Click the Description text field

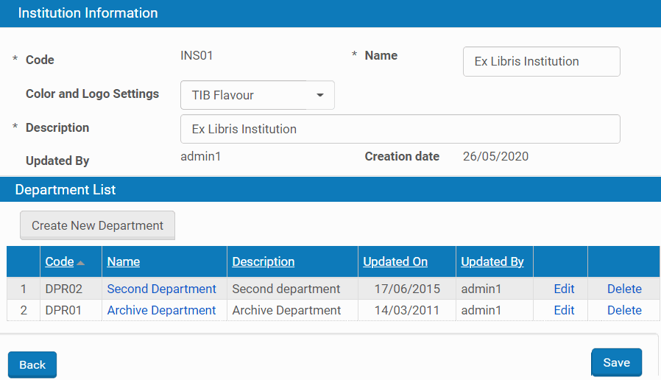(x=400, y=129)
